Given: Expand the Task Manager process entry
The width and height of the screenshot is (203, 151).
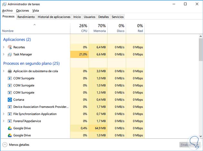Looking at the screenshot, I should [4, 54].
